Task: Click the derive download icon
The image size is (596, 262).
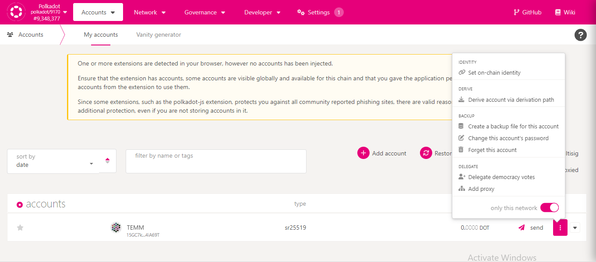Action: click(461, 100)
